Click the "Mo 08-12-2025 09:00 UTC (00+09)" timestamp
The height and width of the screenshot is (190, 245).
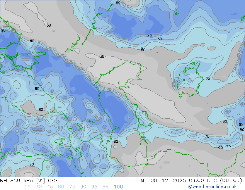tap(191, 181)
